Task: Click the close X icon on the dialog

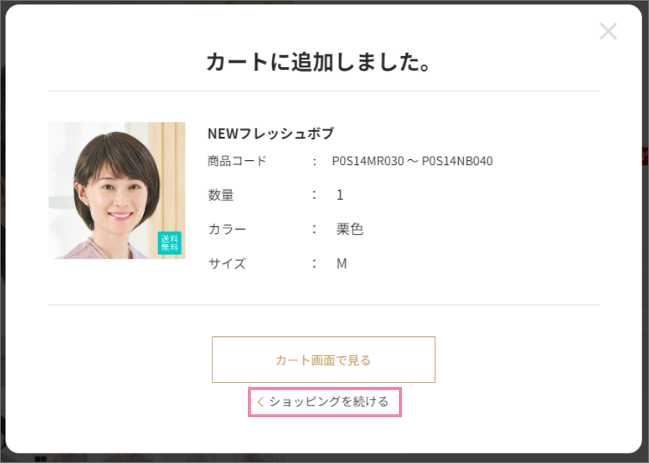Action: point(608,31)
